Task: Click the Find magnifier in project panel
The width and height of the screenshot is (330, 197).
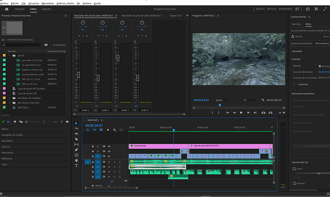Action: point(62,122)
